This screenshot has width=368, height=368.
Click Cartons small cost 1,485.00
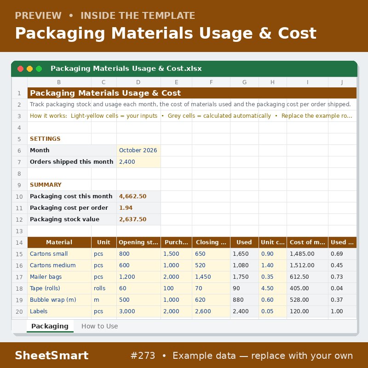pyautogui.click(x=307, y=254)
